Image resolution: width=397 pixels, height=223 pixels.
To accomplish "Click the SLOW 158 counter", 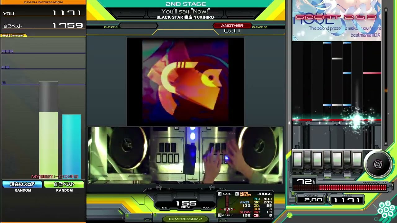I will (x=245, y=214).
